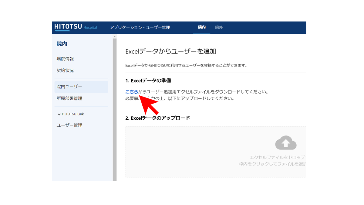Open ユーザー管理 under HITOTSU Link

69,125
